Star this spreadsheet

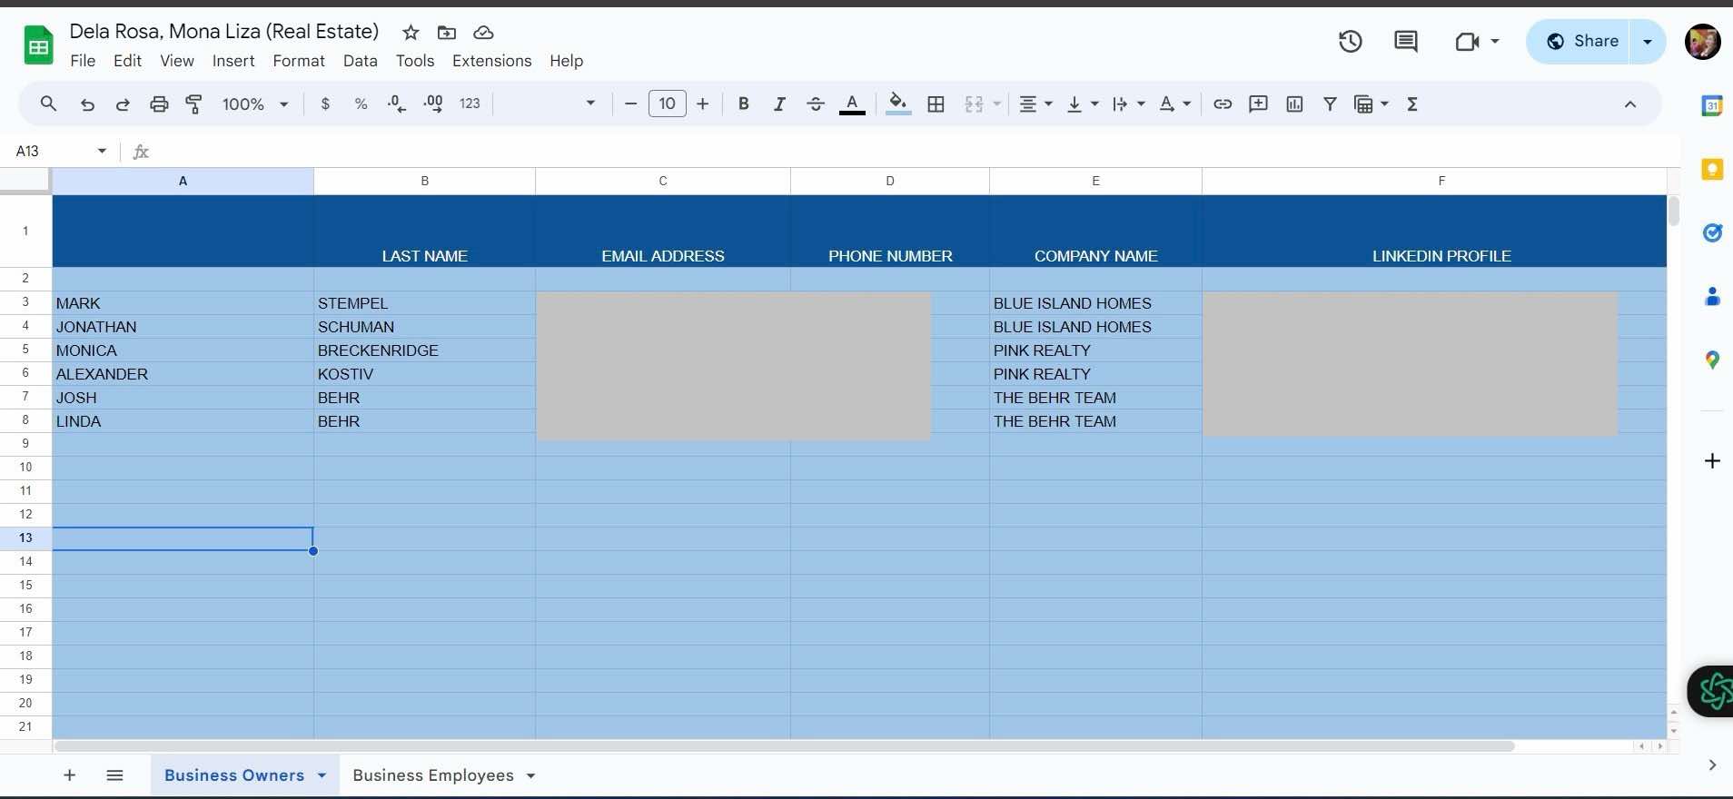pos(411,33)
